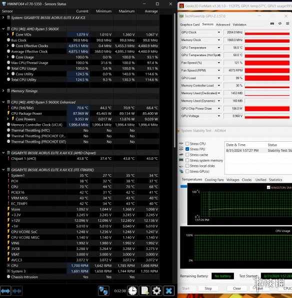Image resolution: width=292 pixels, height=298 pixels.
Task: Click the AIDA64 Clear button
Action: coord(237,288)
